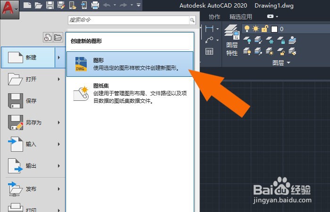
Task: Open 图层特性 layer properties manager
Action: click(x=232, y=40)
